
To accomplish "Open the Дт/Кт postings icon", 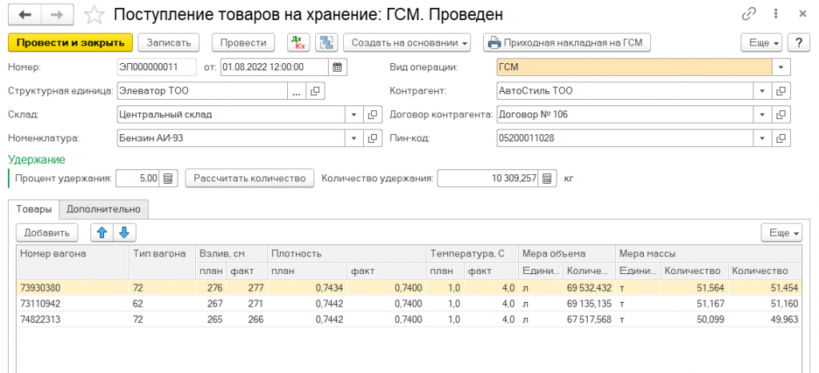I will tap(298, 42).
